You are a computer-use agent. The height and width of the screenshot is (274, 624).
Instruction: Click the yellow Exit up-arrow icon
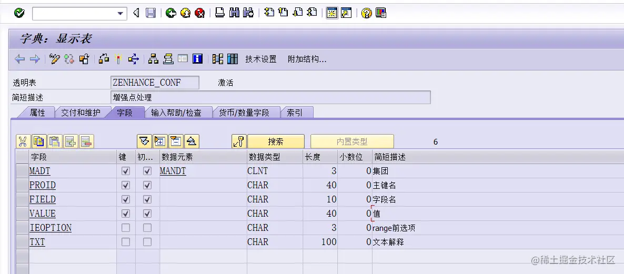pyautogui.click(x=185, y=13)
